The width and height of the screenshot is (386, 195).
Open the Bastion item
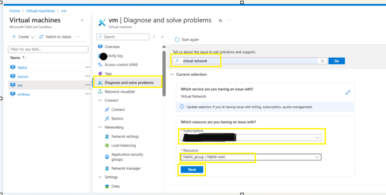tap(117, 119)
